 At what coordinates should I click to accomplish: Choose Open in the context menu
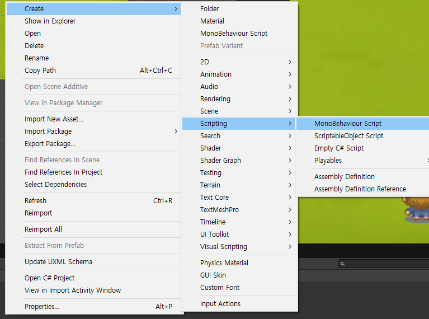click(x=93, y=34)
